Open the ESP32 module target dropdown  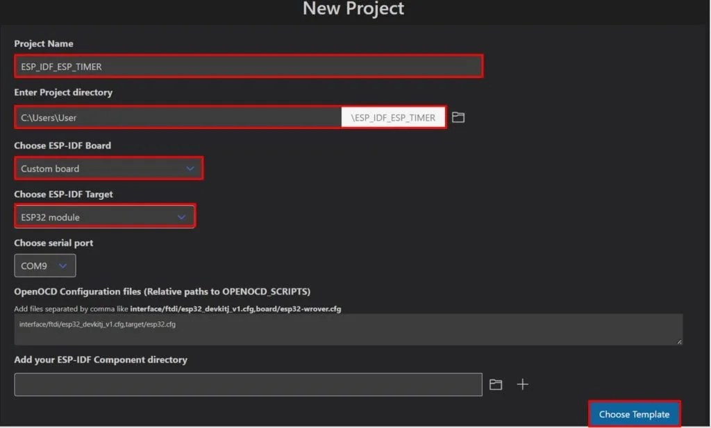(x=104, y=216)
